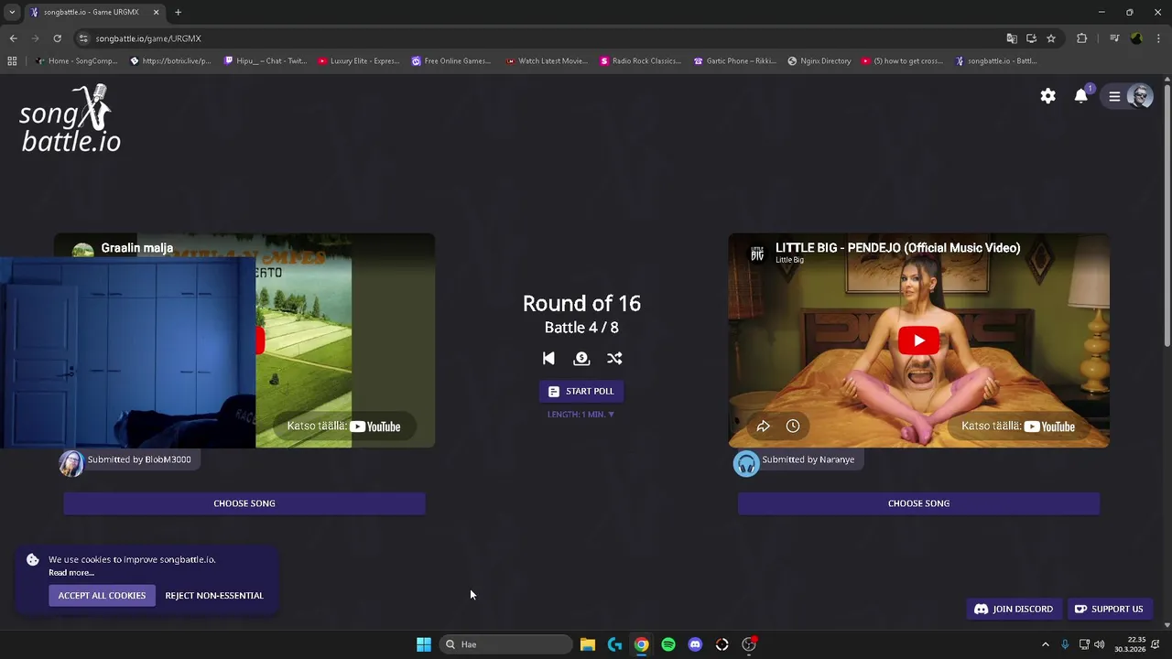The height and width of the screenshot is (659, 1172).
Task: Show hidden system tray icons
Action: [1046, 644]
